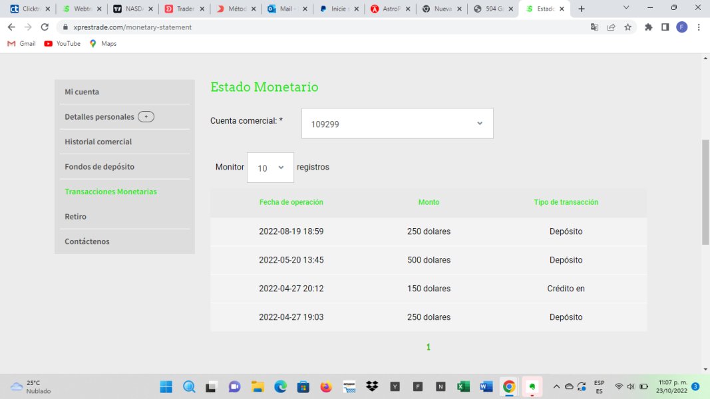Image resolution: width=710 pixels, height=399 pixels.
Task: Toggle the Chrome side panel icon
Action: coord(665,27)
